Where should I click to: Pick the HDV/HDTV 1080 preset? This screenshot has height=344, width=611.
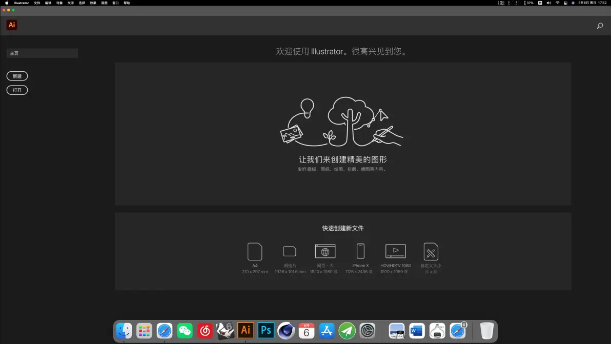tap(396, 258)
